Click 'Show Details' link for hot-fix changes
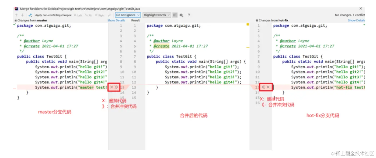This screenshot has width=376, height=158. [357, 20]
